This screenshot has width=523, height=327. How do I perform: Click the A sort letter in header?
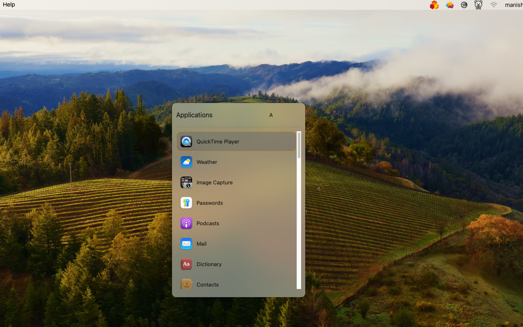[x=271, y=115]
